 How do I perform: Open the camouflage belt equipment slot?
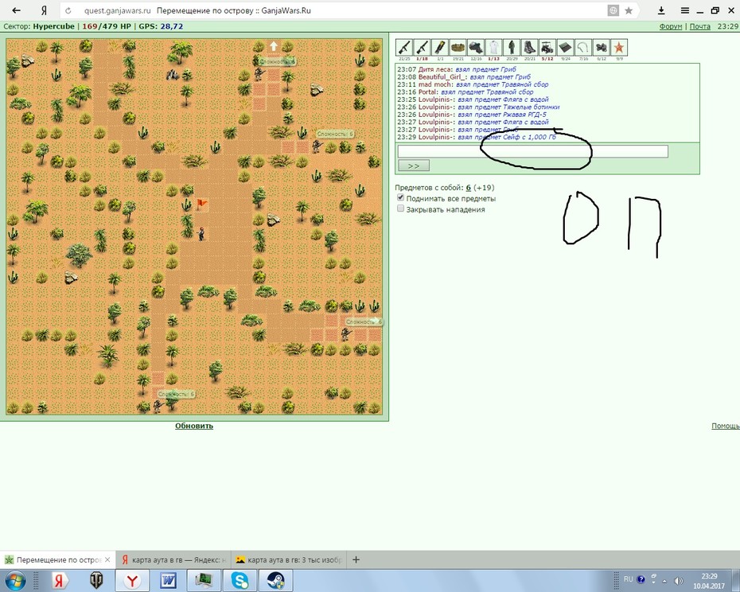point(458,48)
